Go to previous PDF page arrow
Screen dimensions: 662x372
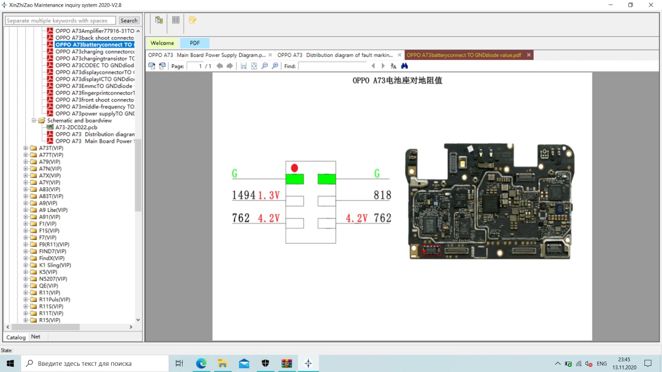point(220,66)
